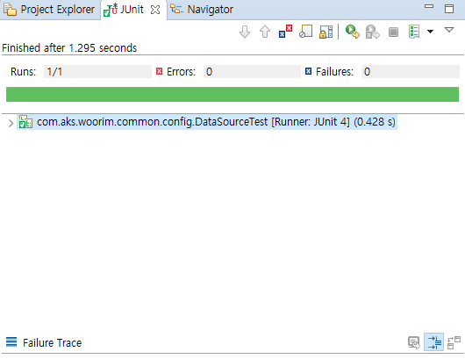Toggle Show Skipped Tests Only filter

click(305, 32)
